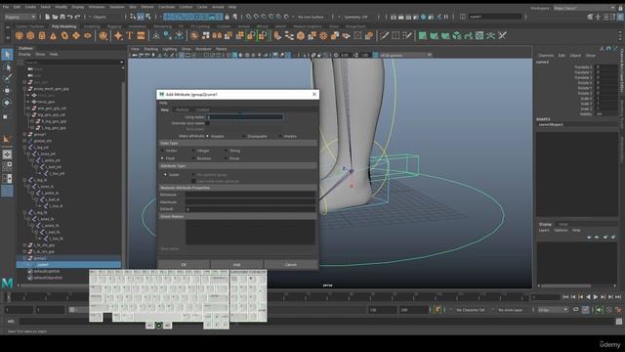The image size is (625, 352).
Task: Toggle snap to grids icon
Action: pyautogui.click(x=248, y=17)
